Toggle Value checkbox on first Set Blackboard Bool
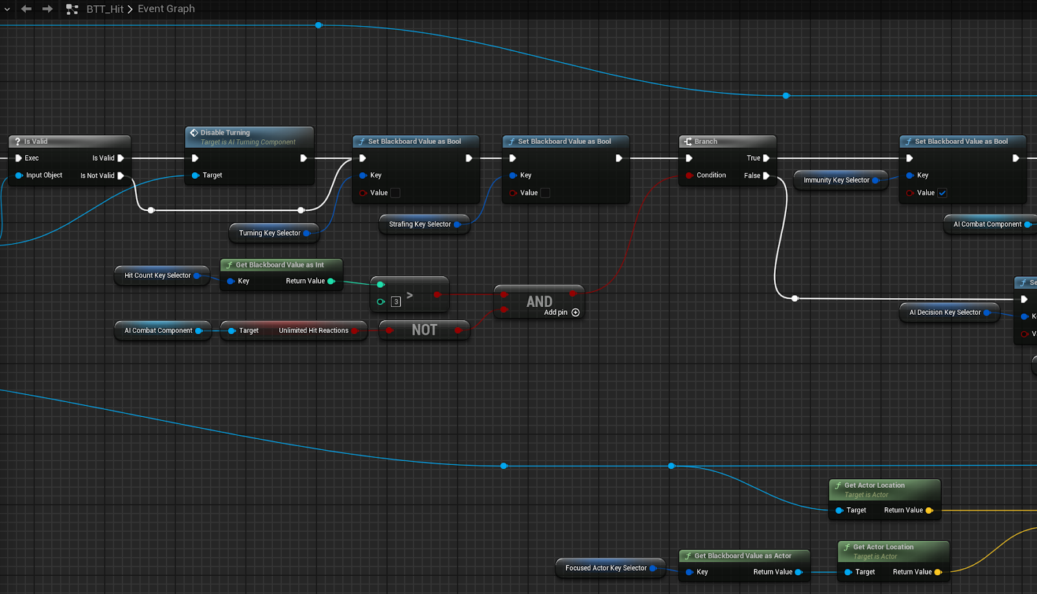 395,193
